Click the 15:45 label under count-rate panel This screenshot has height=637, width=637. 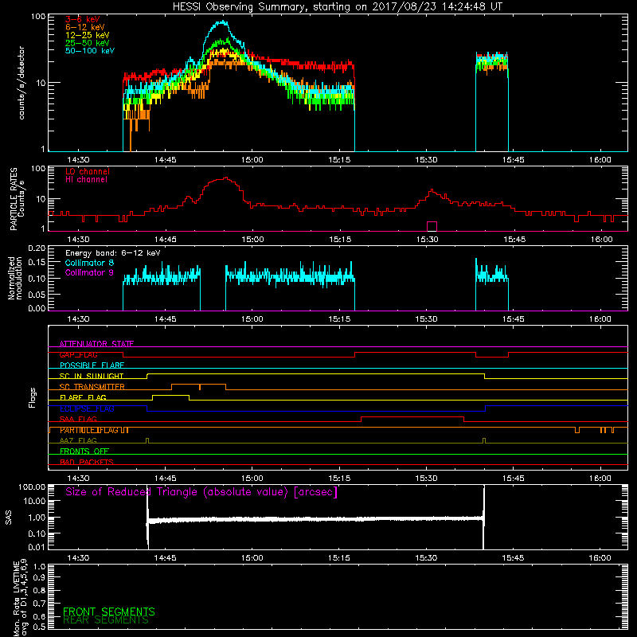(x=513, y=160)
